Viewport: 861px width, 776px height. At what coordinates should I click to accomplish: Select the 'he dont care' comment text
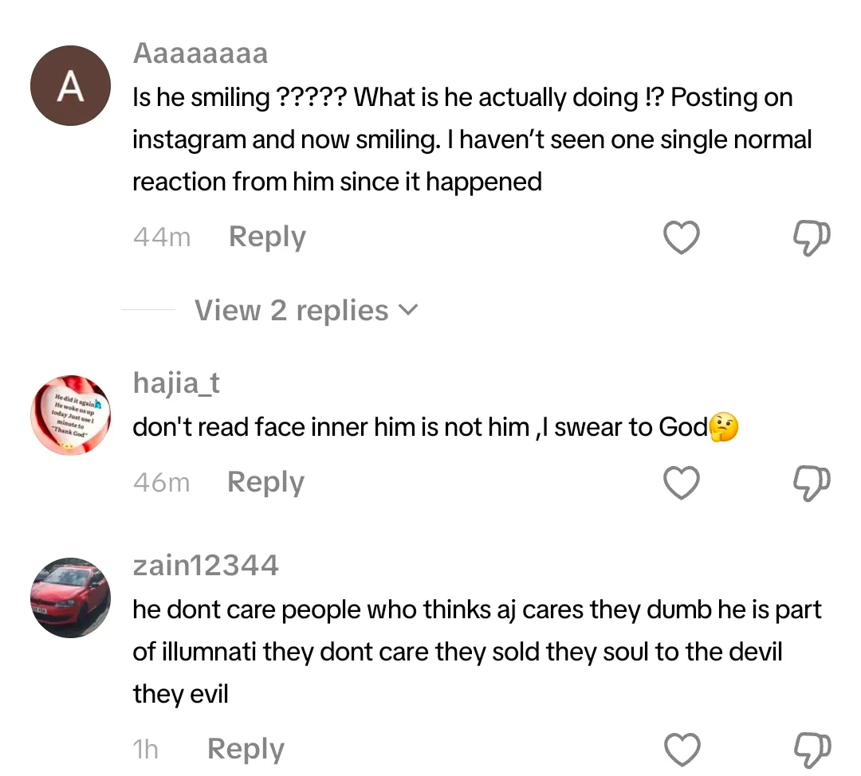477,652
